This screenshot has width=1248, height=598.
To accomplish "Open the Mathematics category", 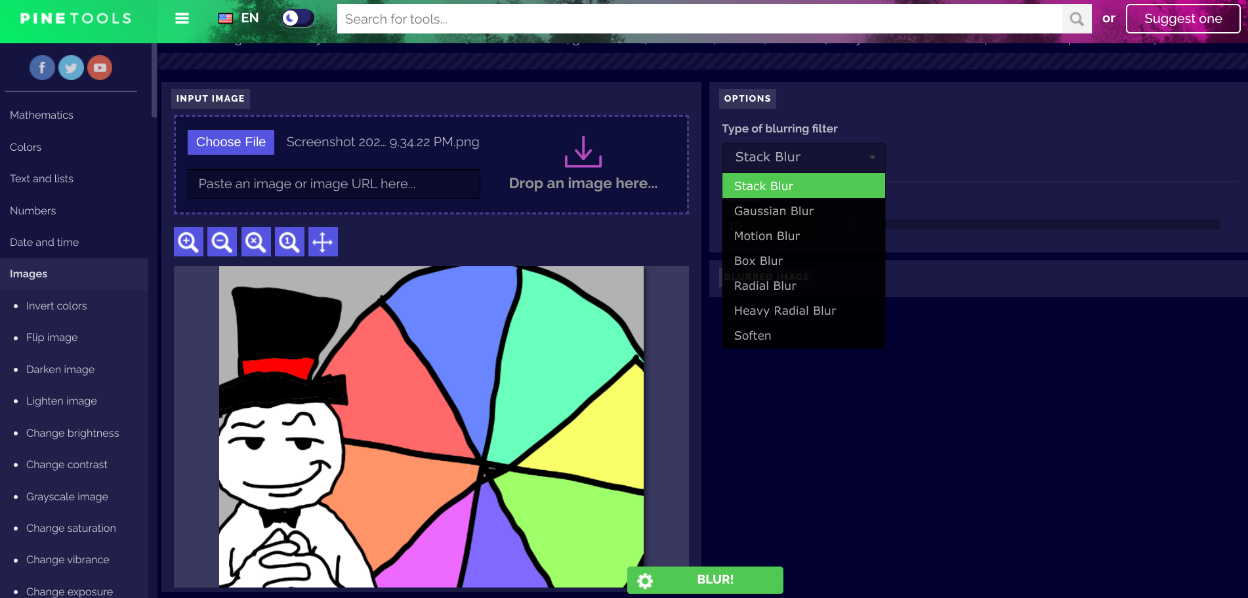I will tap(41, 115).
